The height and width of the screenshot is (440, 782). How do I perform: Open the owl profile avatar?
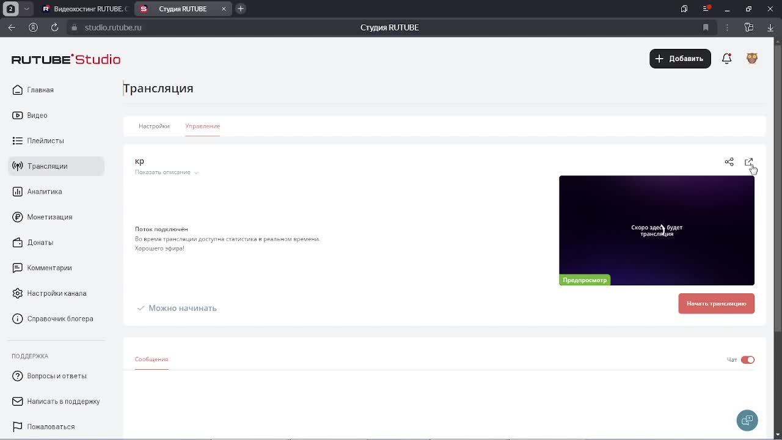pos(752,59)
